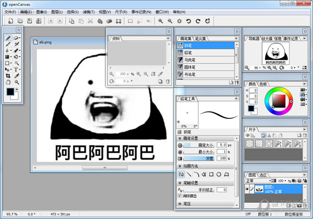
Task: Select the Crop tool in the toolbox
Action: 8,76
